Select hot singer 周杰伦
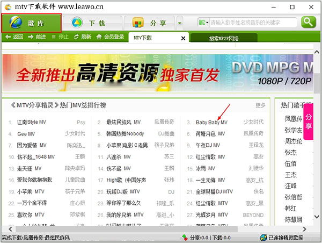 (x=293, y=141)
